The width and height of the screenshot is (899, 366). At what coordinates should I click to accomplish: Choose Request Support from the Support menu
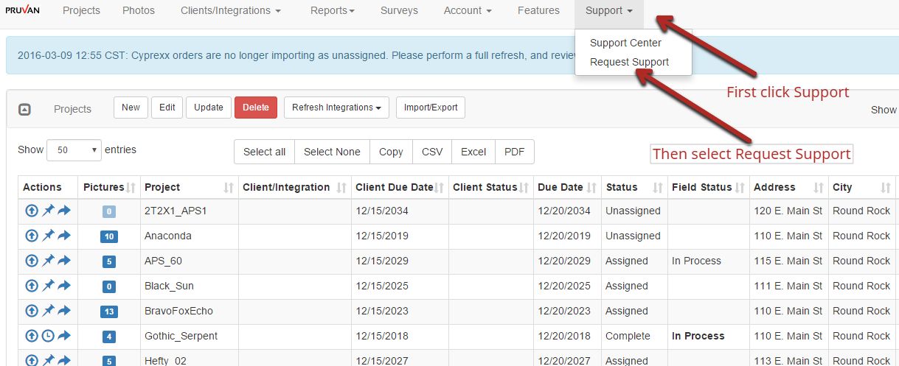[x=629, y=62]
